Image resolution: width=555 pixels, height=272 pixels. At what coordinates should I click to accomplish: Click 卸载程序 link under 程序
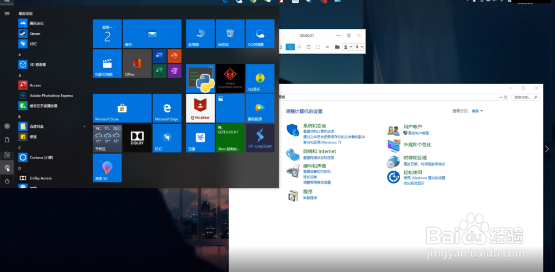(x=310, y=198)
